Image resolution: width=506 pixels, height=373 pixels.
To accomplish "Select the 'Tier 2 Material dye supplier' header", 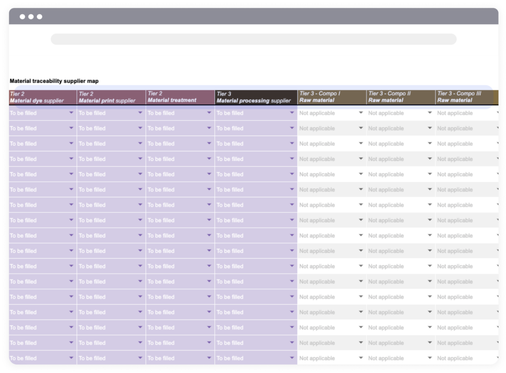I will tap(42, 97).
